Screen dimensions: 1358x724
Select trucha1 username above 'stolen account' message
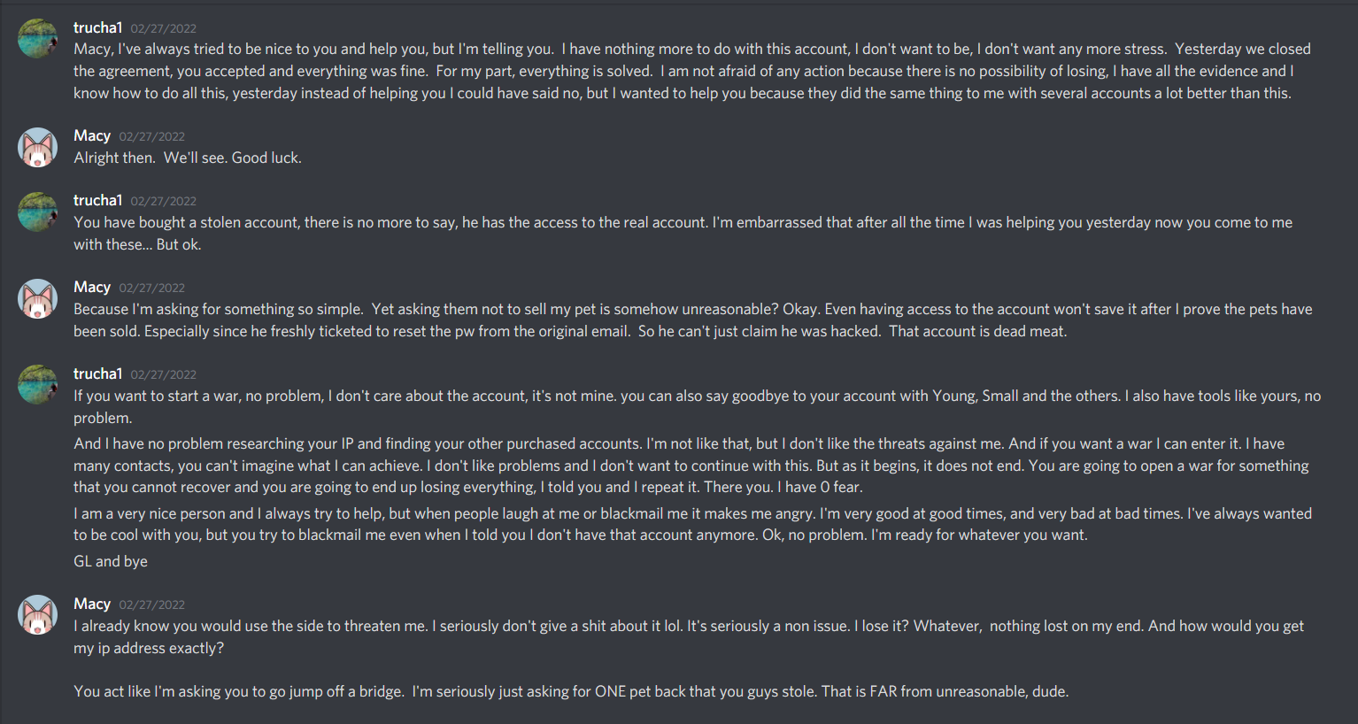(97, 200)
